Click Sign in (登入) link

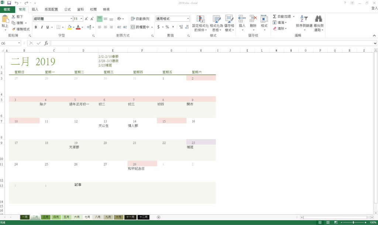pyautogui.click(x=374, y=8)
